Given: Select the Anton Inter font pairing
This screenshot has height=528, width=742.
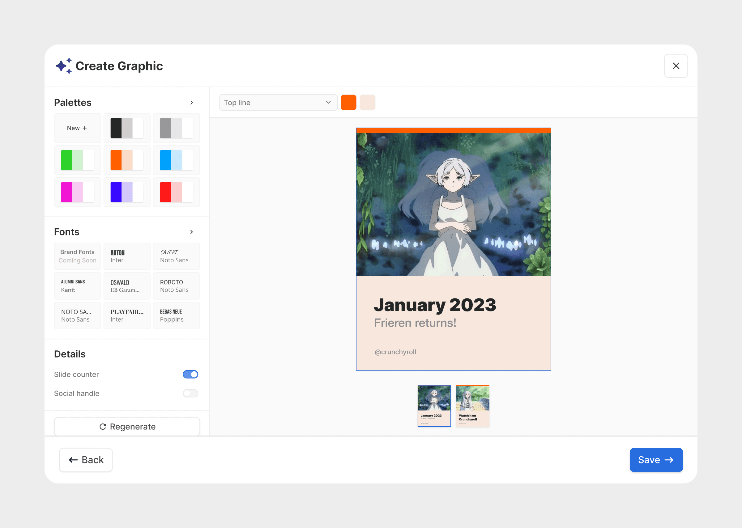Looking at the screenshot, I should pos(127,256).
